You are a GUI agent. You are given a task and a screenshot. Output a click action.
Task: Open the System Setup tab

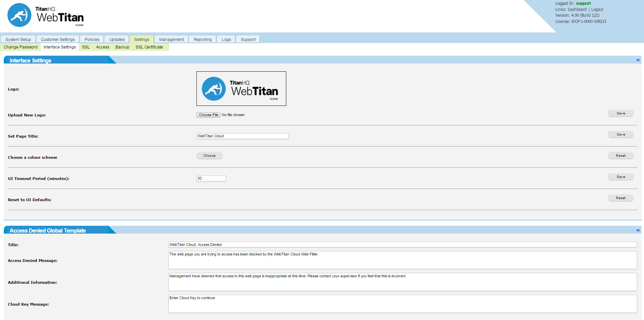click(x=18, y=39)
